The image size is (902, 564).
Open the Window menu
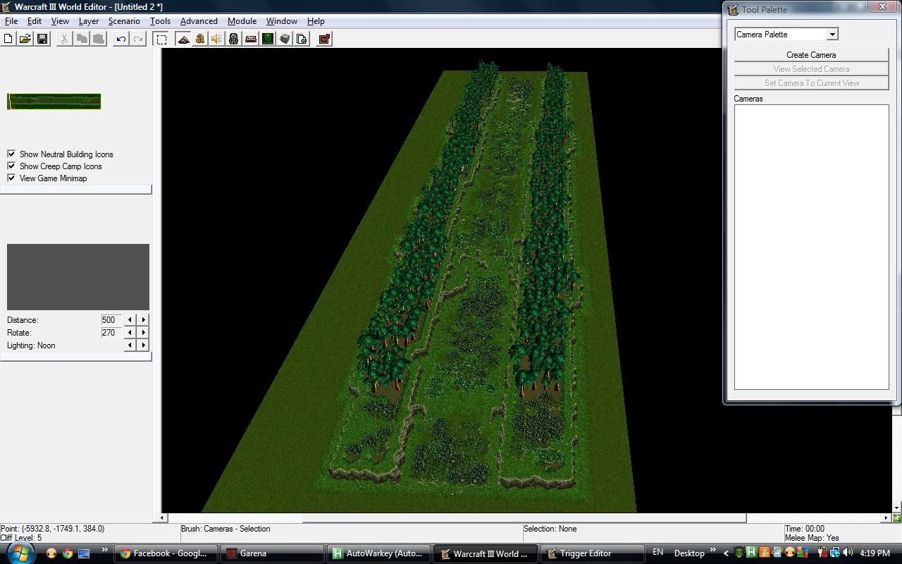(281, 21)
